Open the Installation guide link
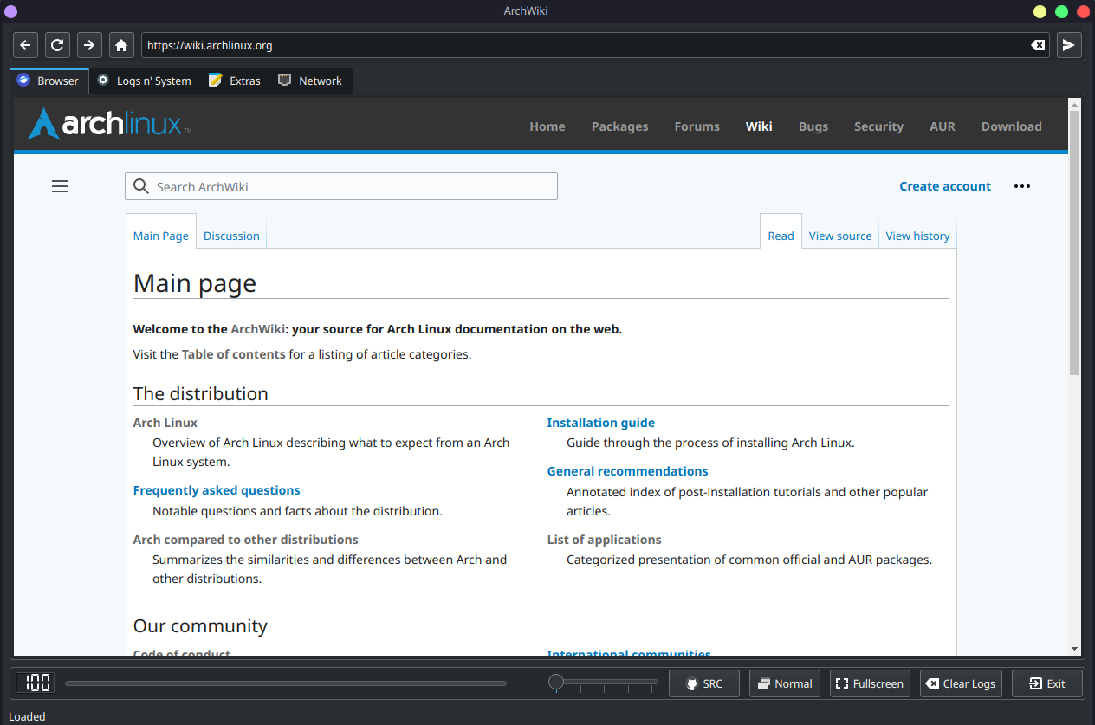The width and height of the screenshot is (1095, 725). 601,423
